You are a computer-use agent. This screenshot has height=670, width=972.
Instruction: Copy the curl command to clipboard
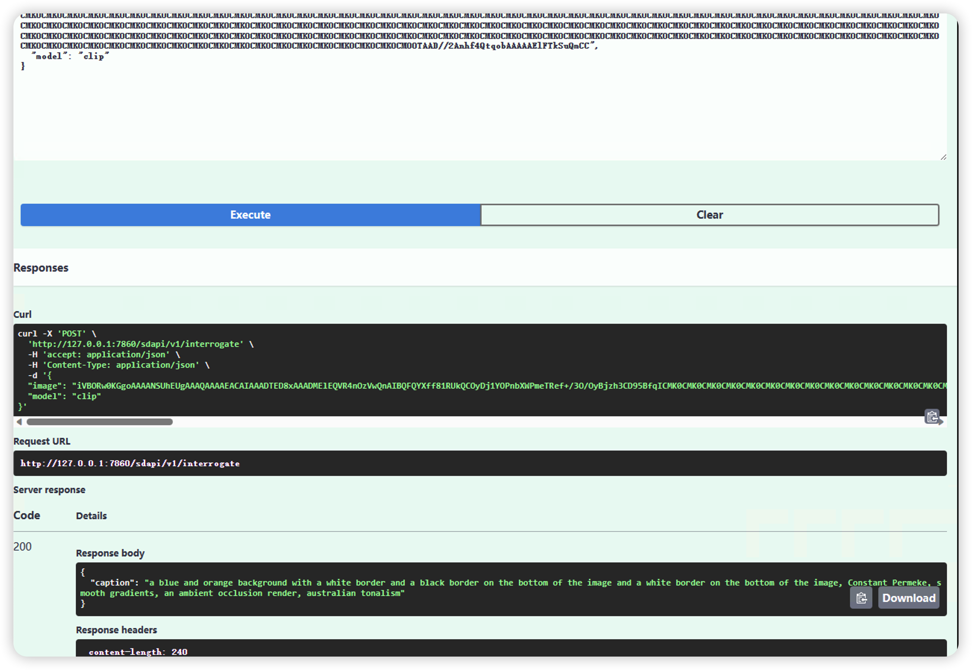pos(931,416)
